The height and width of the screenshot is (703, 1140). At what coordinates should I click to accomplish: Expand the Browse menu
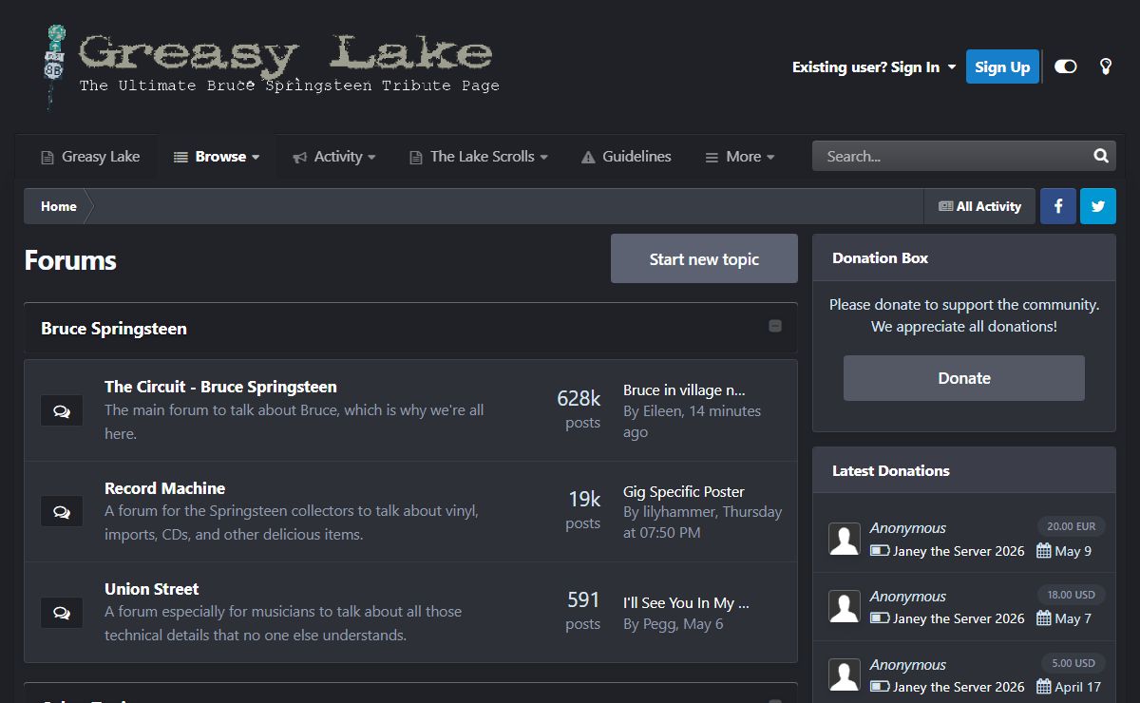click(x=217, y=157)
